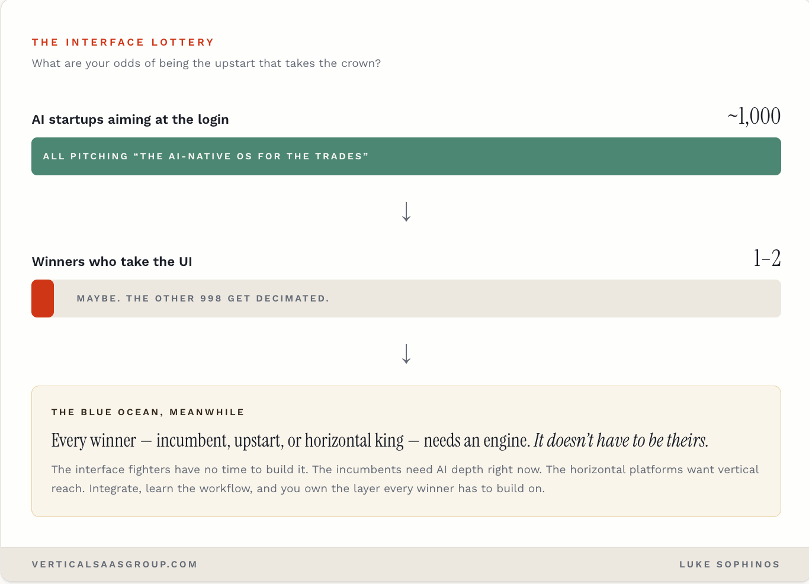Click the green AI-native OS bar
809x584 pixels.
click(x=406, y=156)
